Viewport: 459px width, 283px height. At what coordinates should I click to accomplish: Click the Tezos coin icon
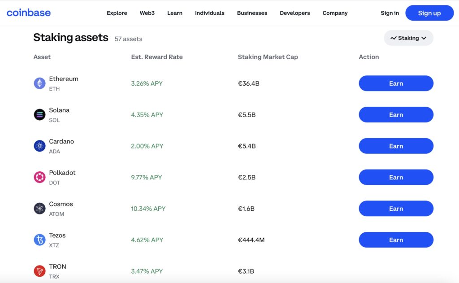coord(39,240)
